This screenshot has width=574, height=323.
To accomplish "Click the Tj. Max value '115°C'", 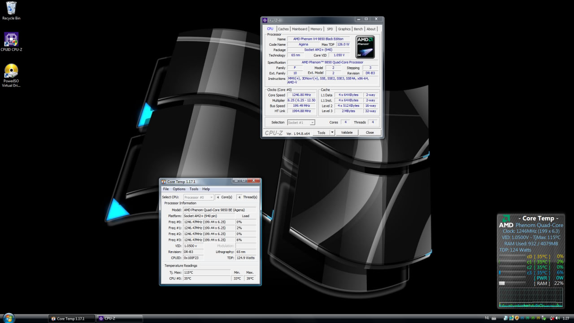I will [206, 272].
